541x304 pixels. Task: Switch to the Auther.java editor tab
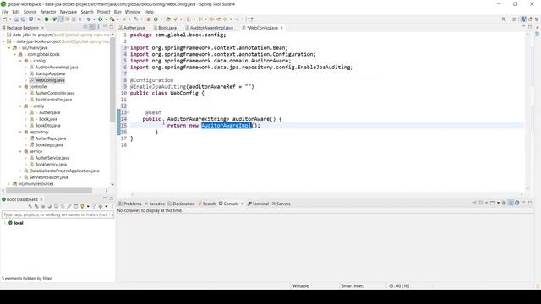point(132,28)
